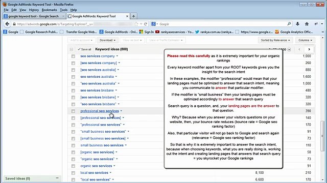Open Google Research Publi... bookmark
The width and height of the screenshot is (327, 183).
(x=39, y=32)
